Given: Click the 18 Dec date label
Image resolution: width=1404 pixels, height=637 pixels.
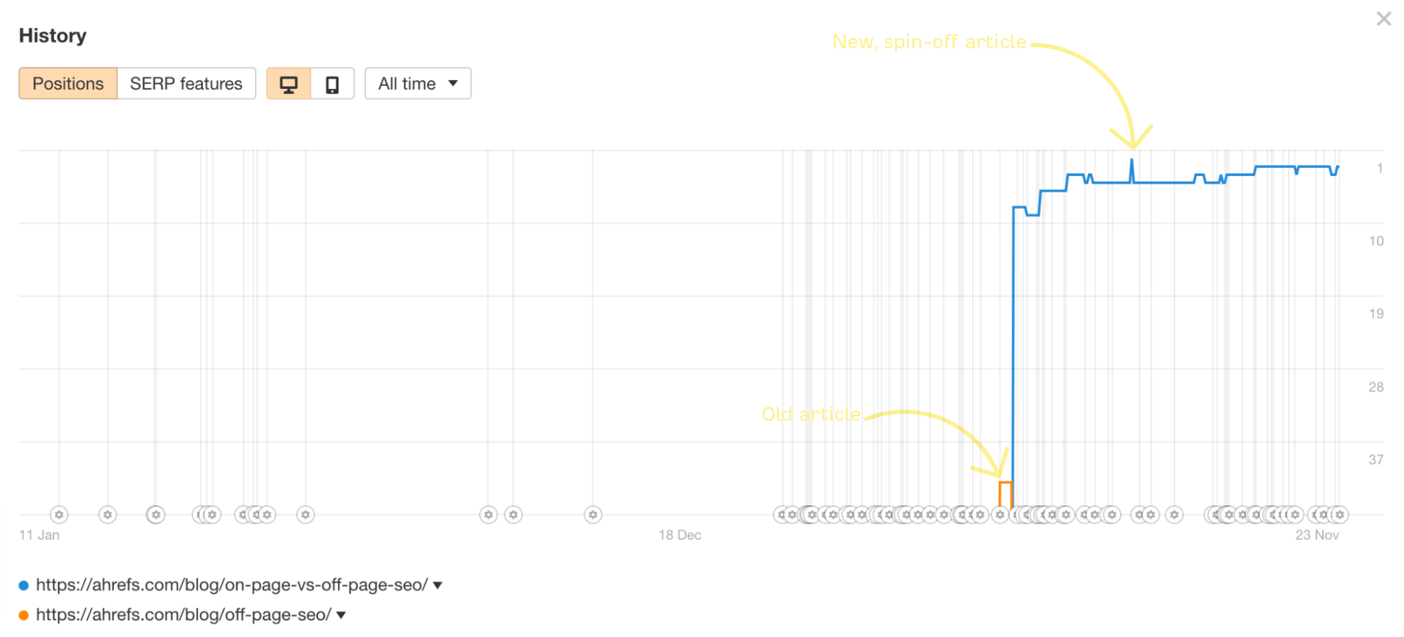Looking at the screenshot, I should pos(679,535).
